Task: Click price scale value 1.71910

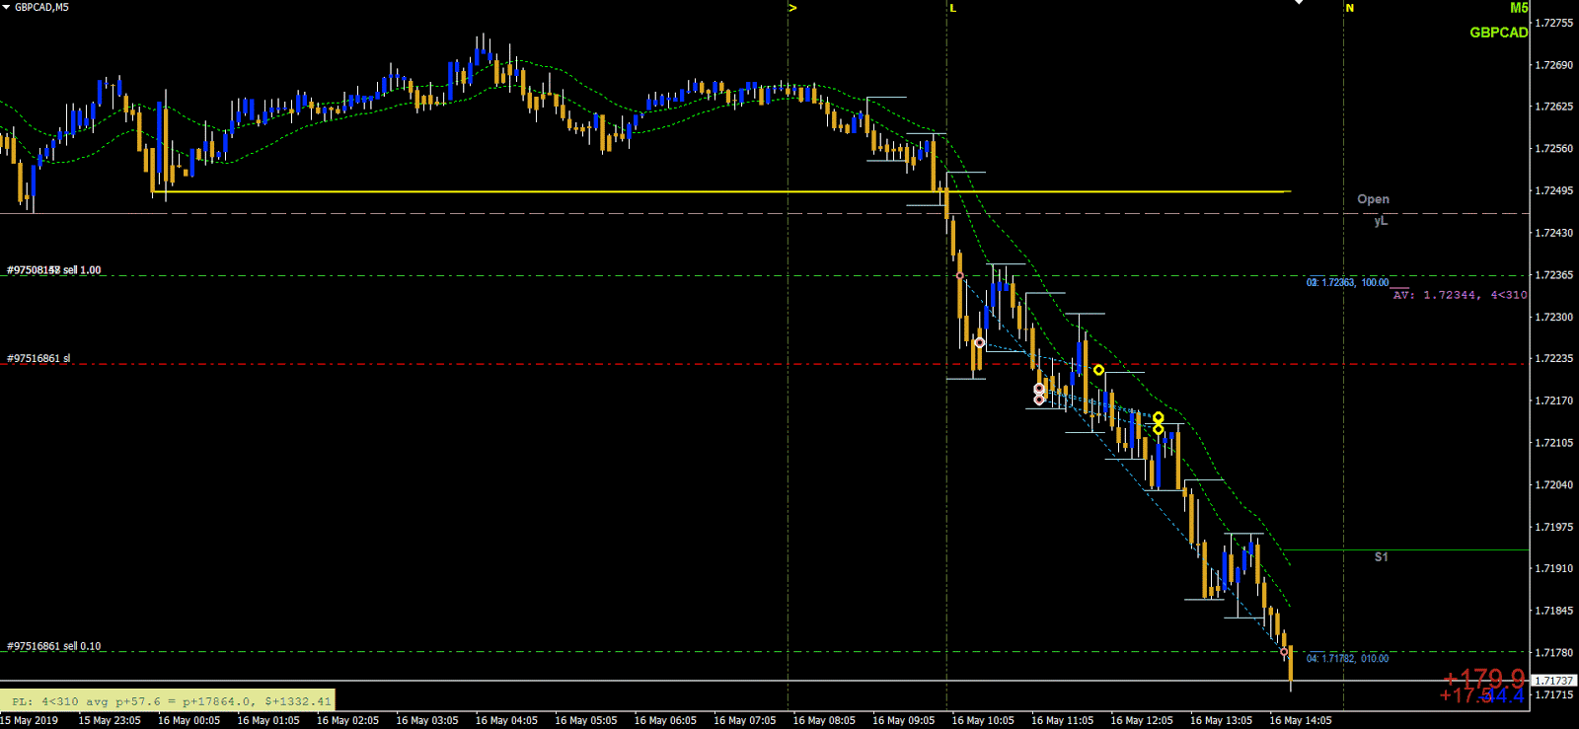Action: [1553, 569]
